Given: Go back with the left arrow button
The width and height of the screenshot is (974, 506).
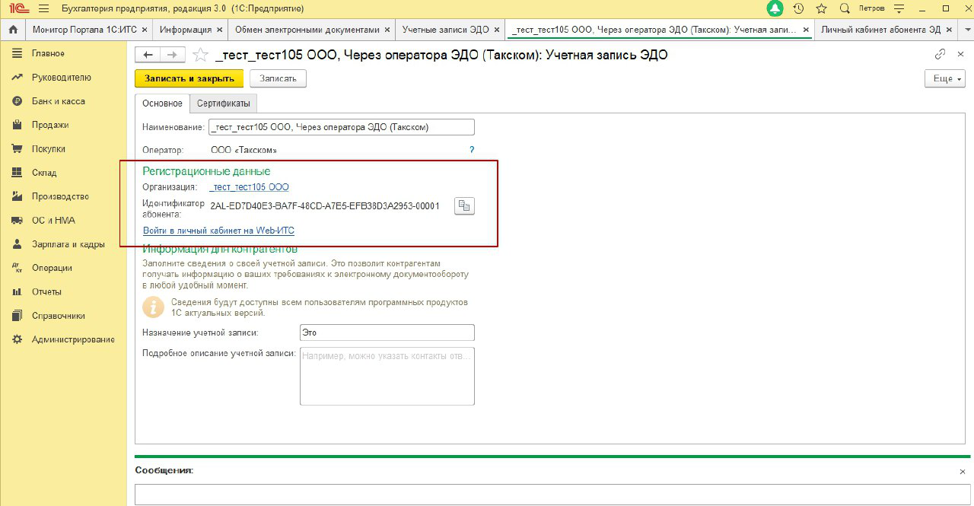Looking at the screenshot, I should pyautogui.click(x=148, y=55).
